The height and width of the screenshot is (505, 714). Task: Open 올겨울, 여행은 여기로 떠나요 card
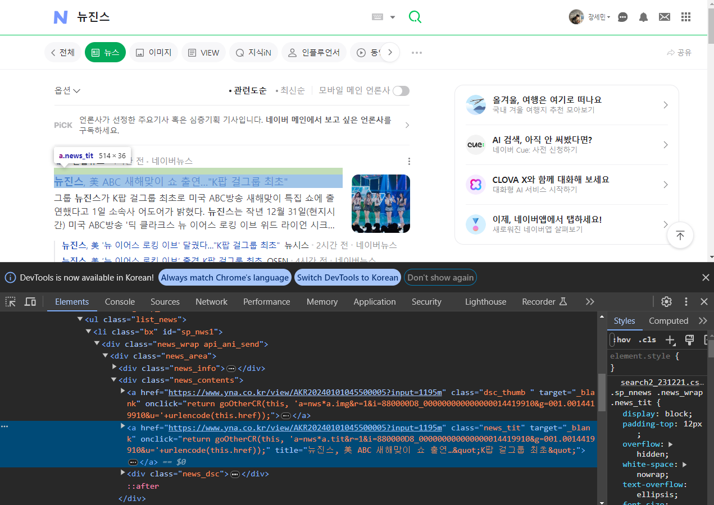[567, 105]
